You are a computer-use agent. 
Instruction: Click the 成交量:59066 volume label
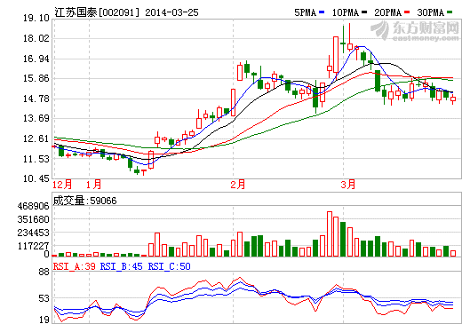point(85,201)
